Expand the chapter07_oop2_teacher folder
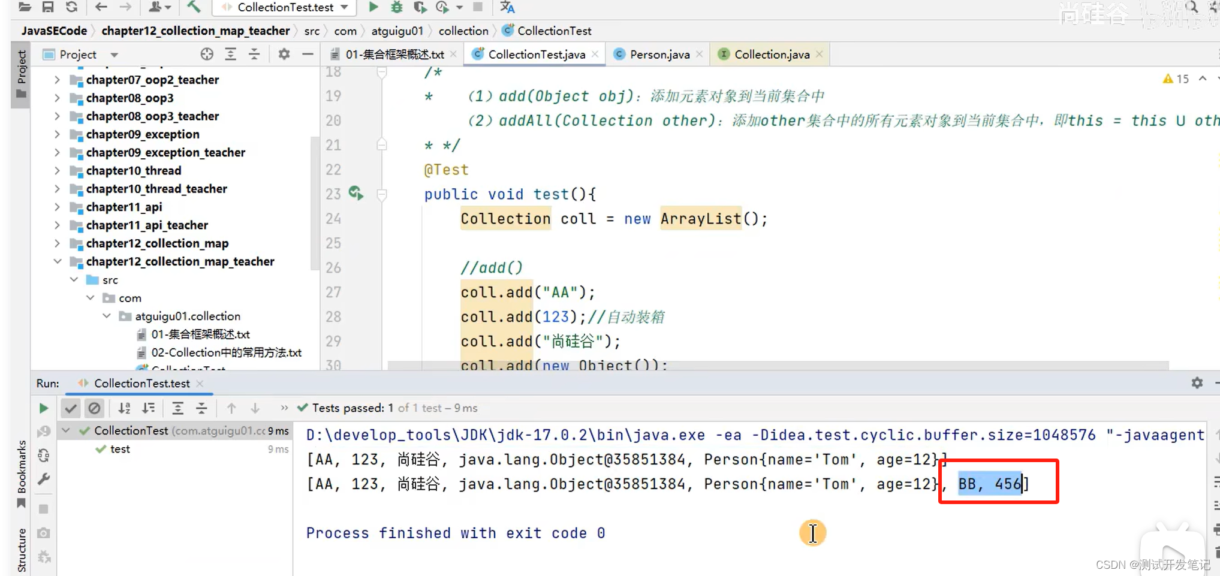The width and height of the screenshot is (1220, 576). 57,80
